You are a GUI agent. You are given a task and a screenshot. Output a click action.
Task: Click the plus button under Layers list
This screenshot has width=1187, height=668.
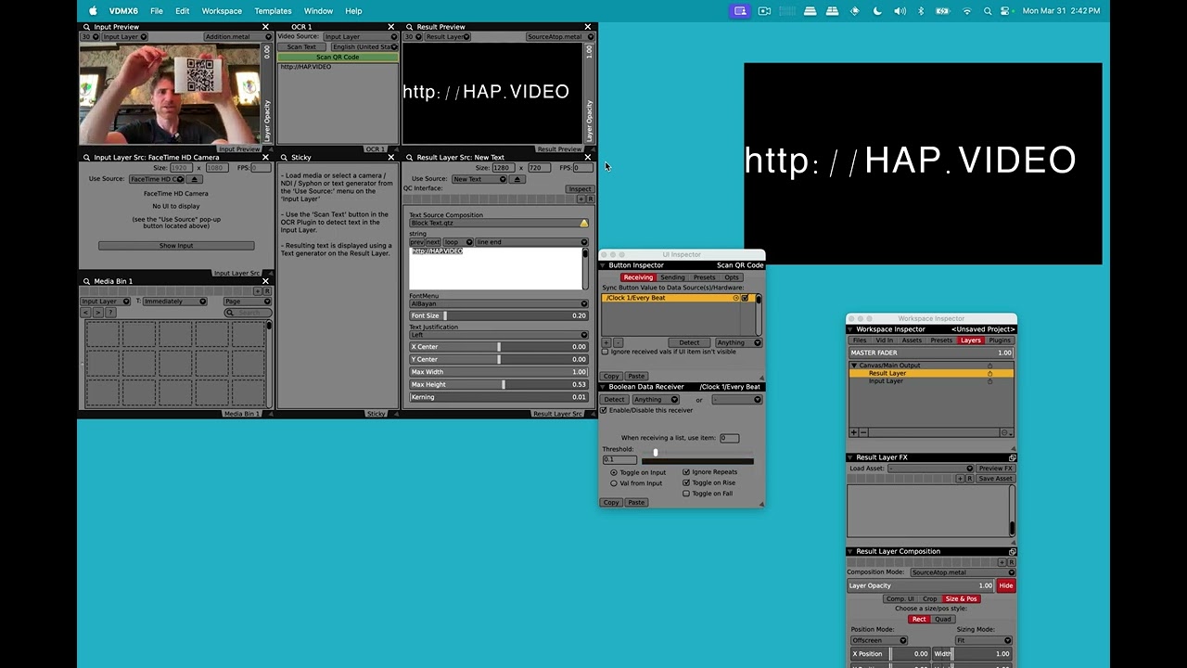(854, 432)
